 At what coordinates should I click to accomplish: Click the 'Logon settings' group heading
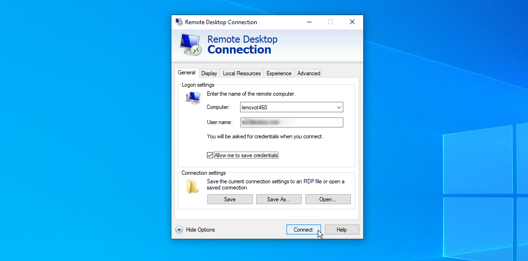point(198,85)
